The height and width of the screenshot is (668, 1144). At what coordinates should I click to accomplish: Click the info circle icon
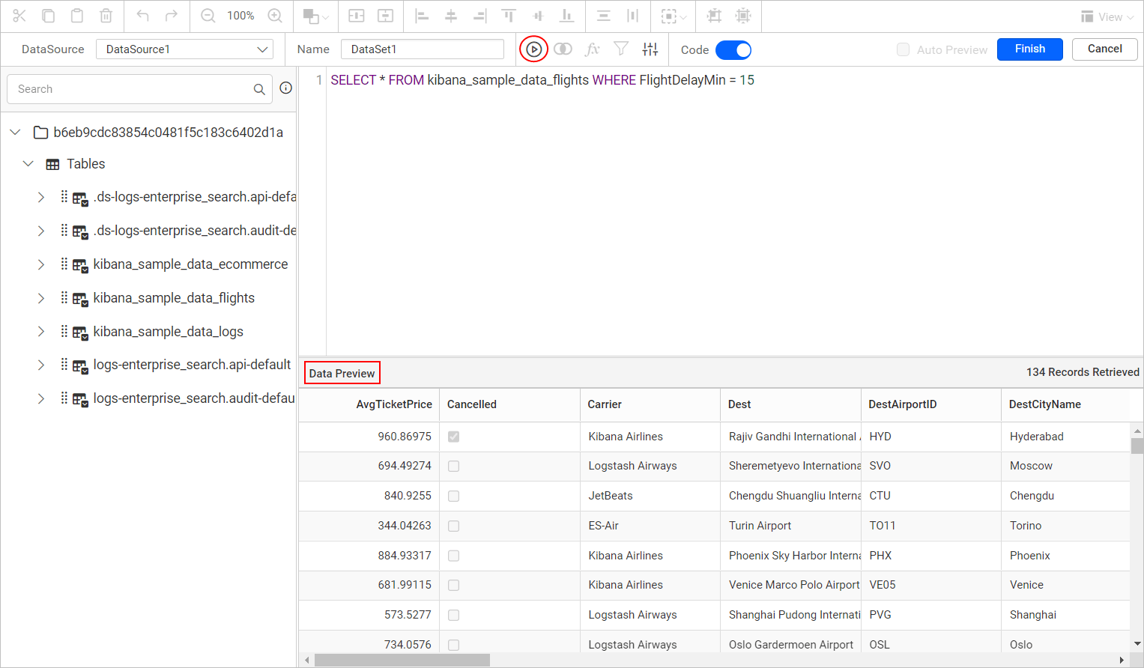pos(285,88)
